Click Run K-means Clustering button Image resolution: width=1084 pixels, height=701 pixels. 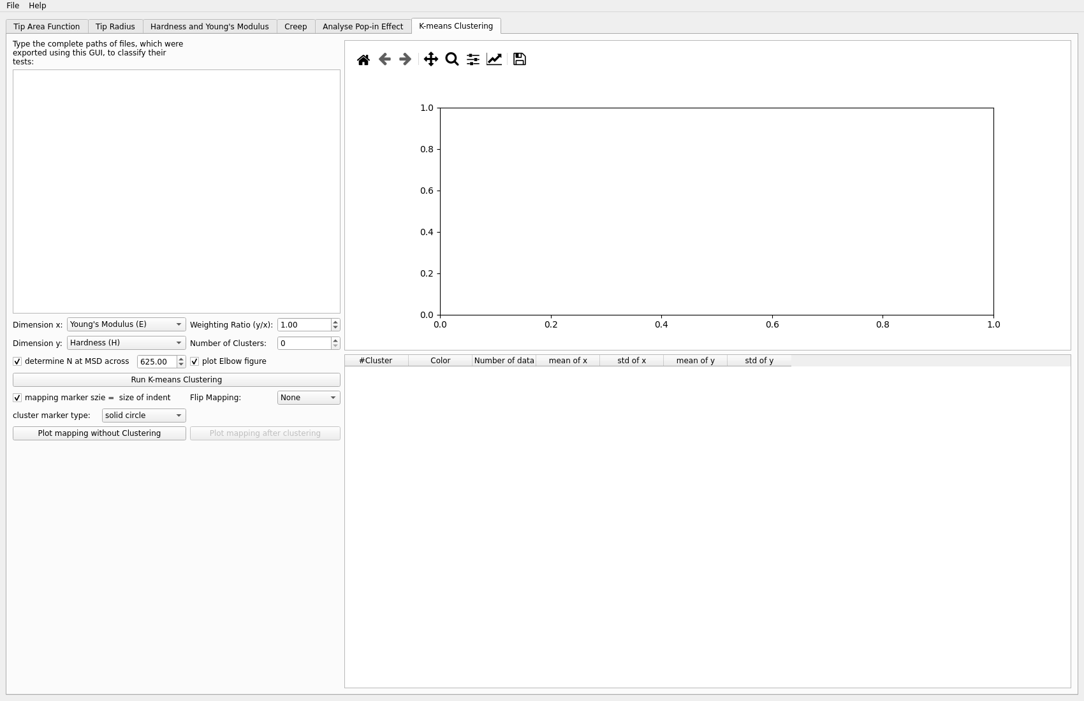pos(176,380)
